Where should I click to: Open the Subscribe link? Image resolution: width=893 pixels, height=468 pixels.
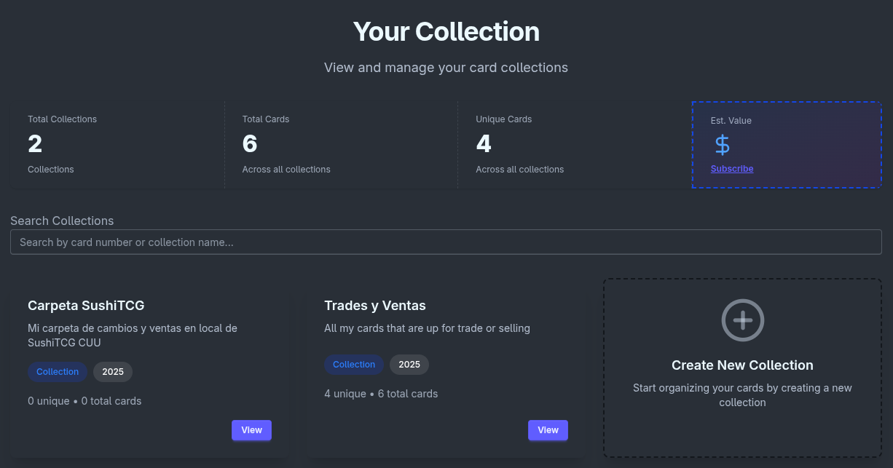[x=732, y=169]
